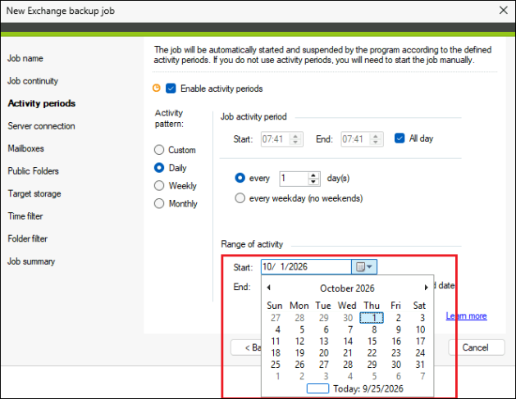Select the Weekly activity pattern
This screenshot has height=399, width=516.
pos(159,186)
